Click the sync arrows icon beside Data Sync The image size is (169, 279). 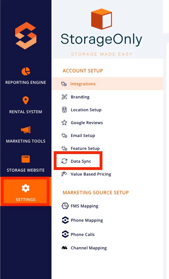pyautogui.click(x=64, y=161)
